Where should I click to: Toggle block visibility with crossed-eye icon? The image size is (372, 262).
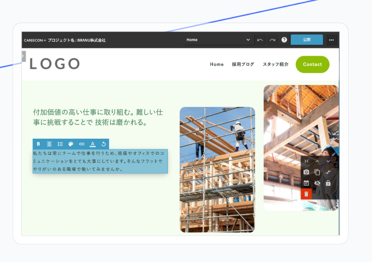pyautogui.click(x=317, y=183)
